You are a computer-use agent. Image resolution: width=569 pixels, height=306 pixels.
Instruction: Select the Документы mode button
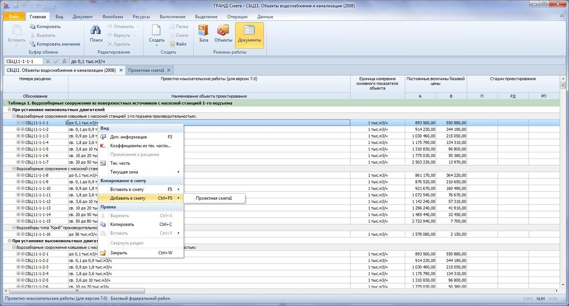click(249, 35)
